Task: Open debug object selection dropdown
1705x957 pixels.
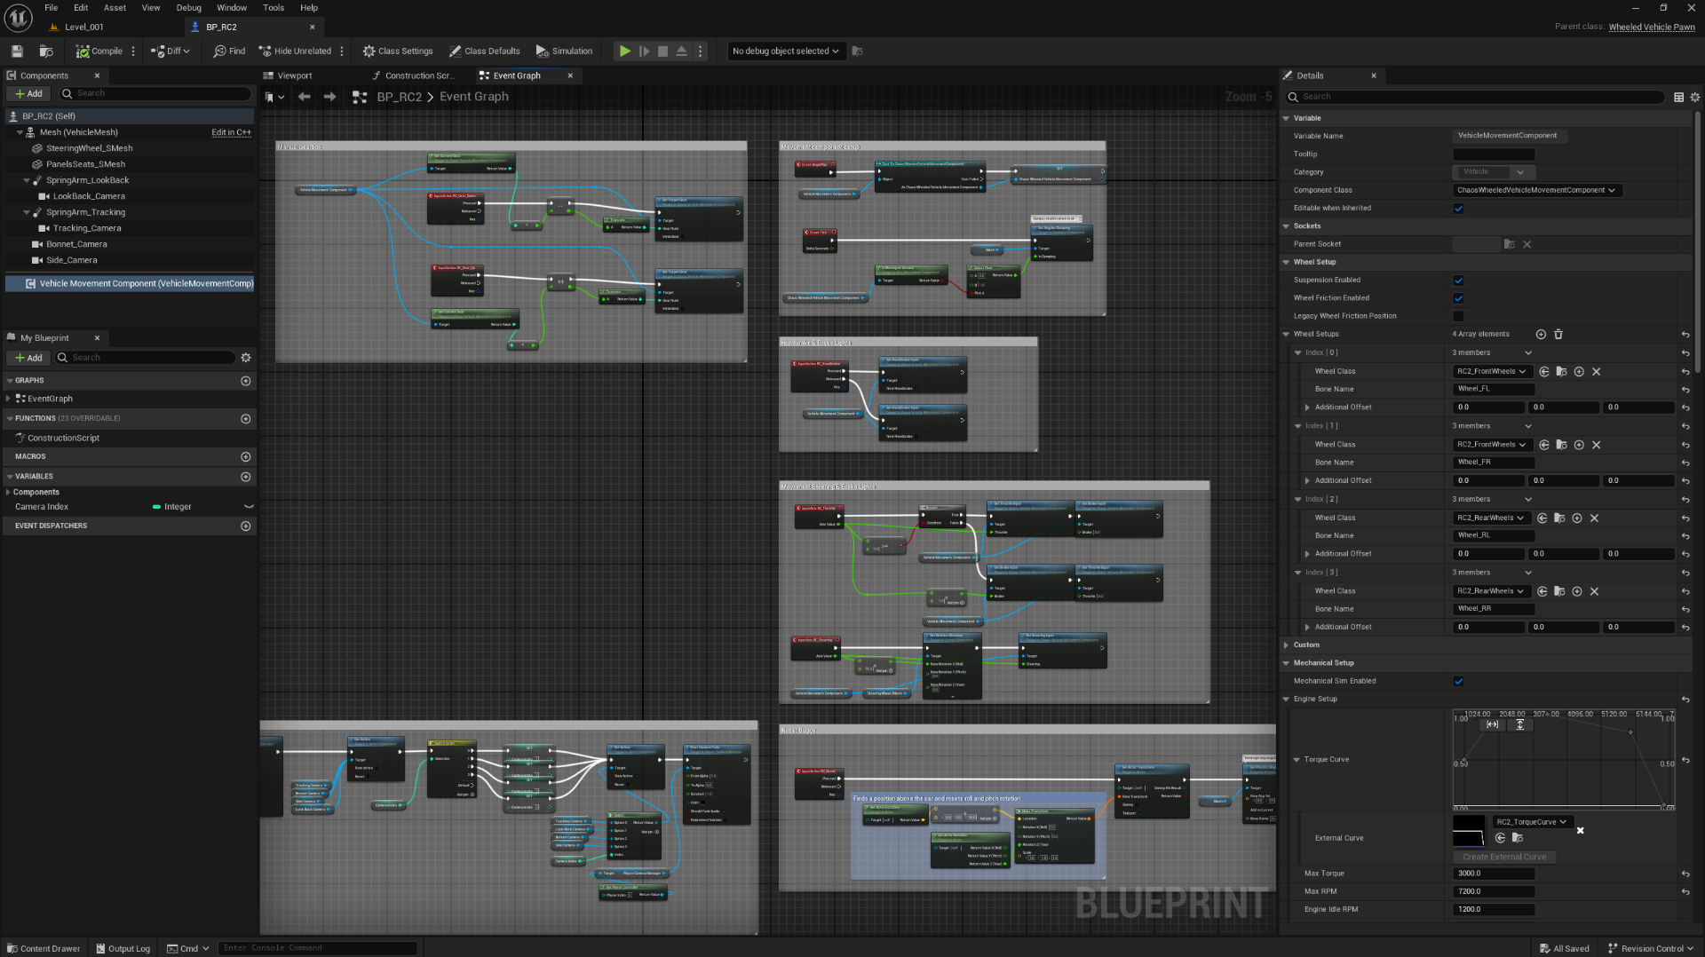Action: (785, 51)
